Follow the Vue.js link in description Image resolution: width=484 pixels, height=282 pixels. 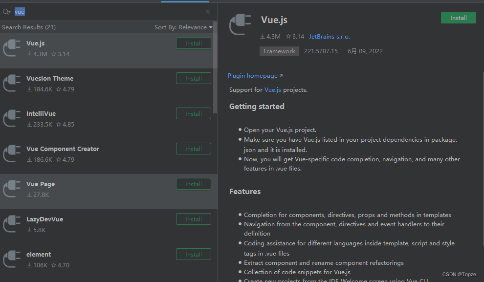(x=273, y=90)
